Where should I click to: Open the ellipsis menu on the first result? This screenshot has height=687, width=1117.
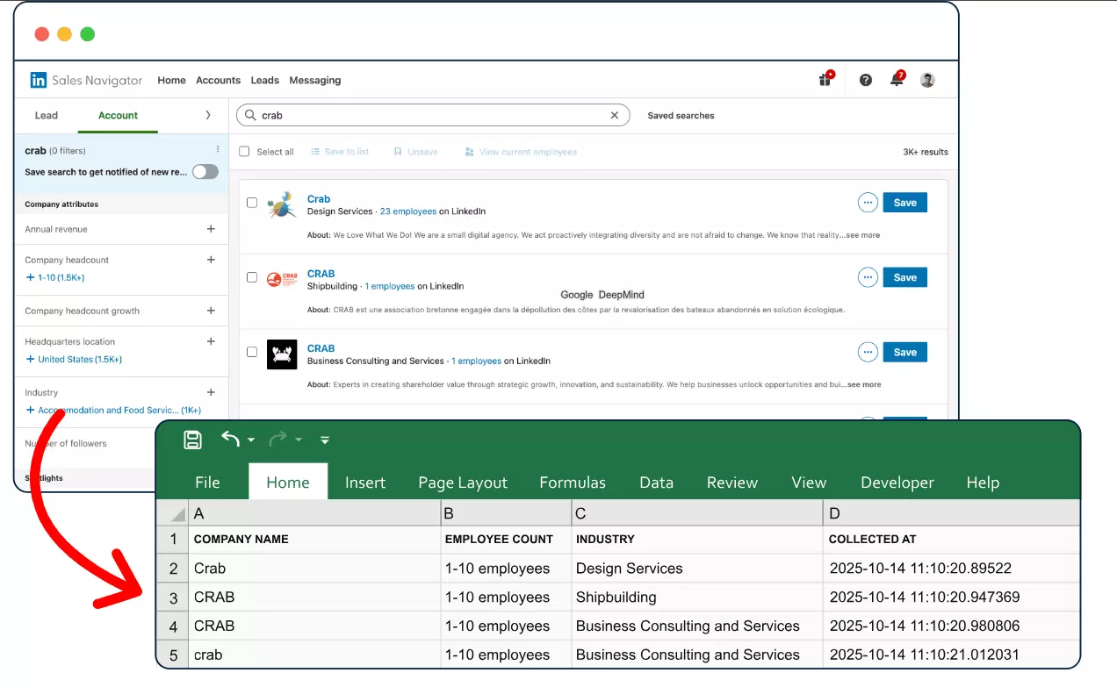coord(868,202)
